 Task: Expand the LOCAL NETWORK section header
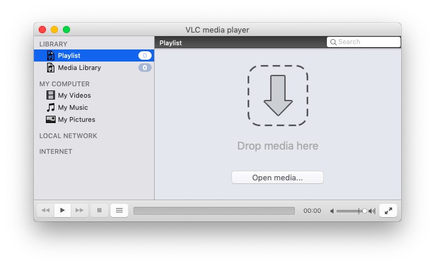68,136
